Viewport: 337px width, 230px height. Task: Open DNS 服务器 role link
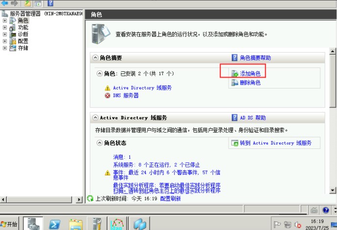[126, 95]
